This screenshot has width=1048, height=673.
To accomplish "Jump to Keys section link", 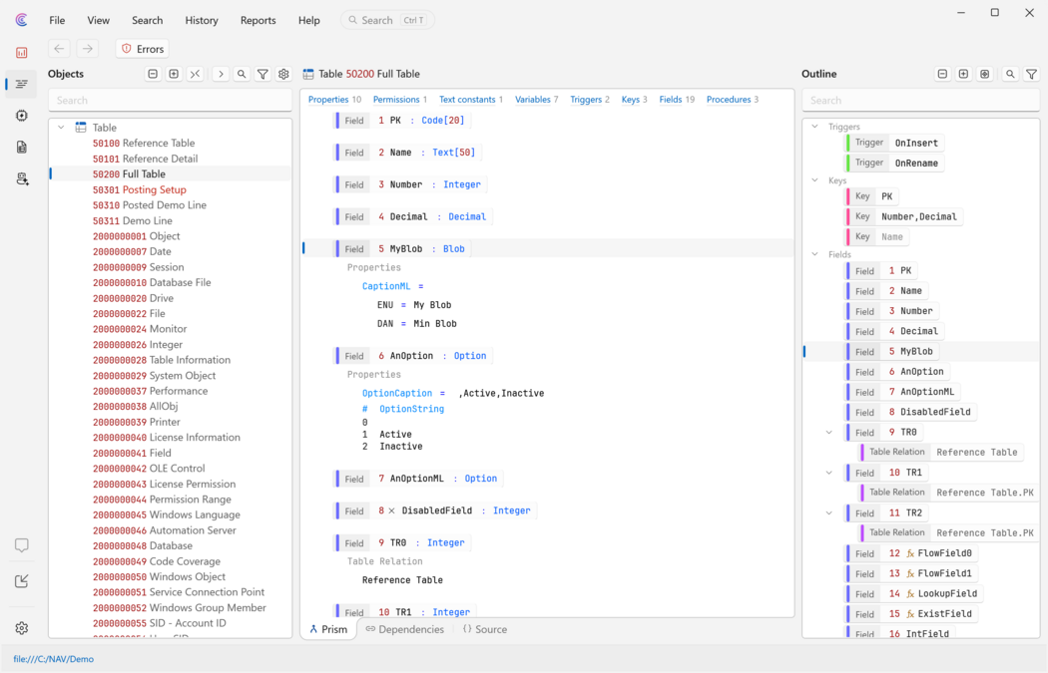I will click(634, 100).
